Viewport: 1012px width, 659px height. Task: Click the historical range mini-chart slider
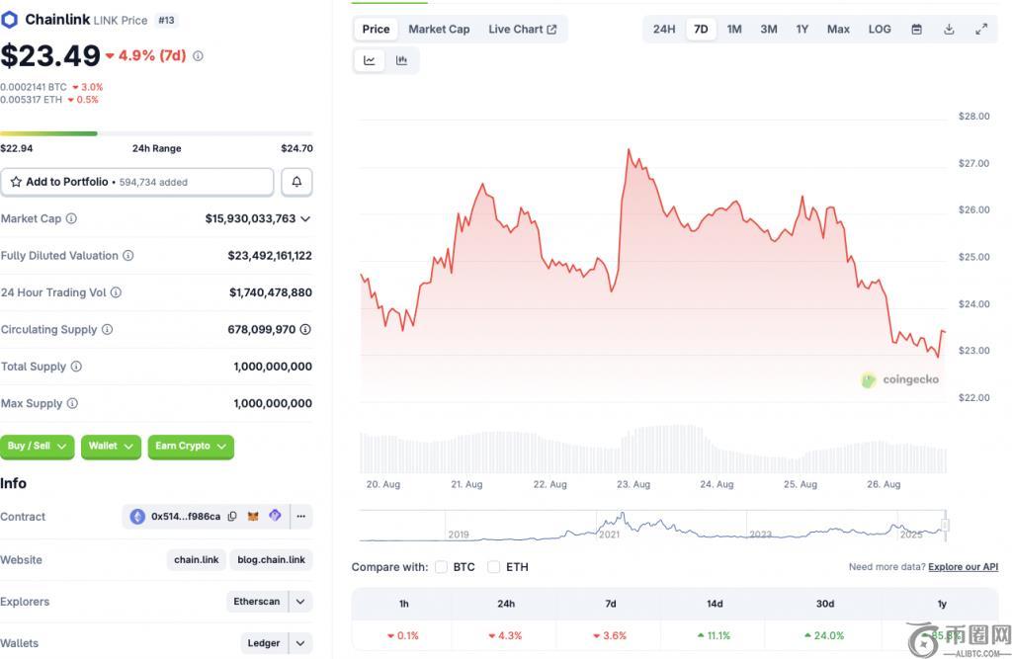pyautogui.click(x=945, y=527)
